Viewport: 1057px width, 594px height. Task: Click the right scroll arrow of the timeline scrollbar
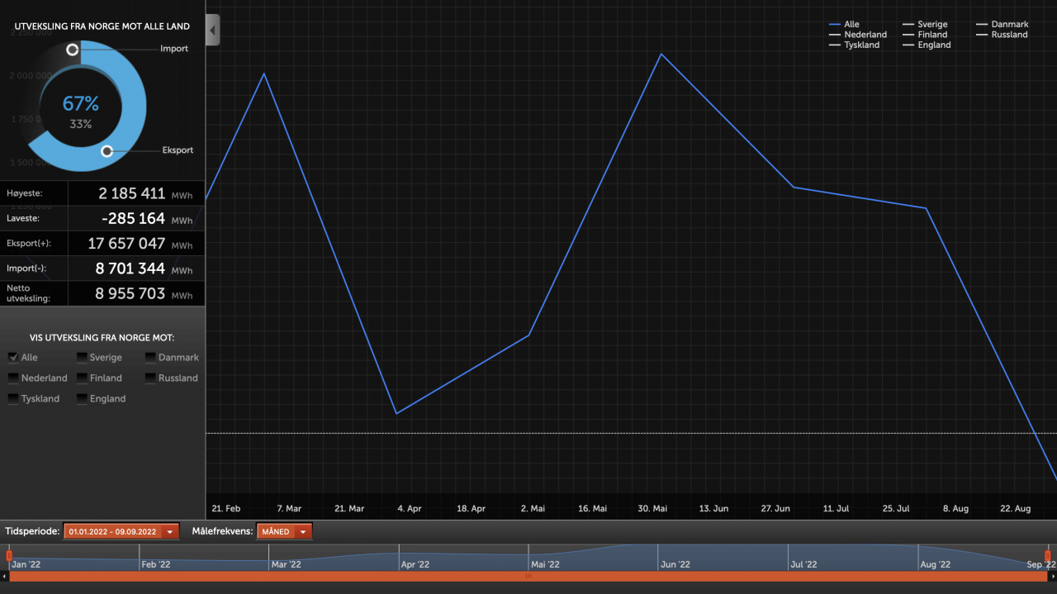tap(1052, 576)
